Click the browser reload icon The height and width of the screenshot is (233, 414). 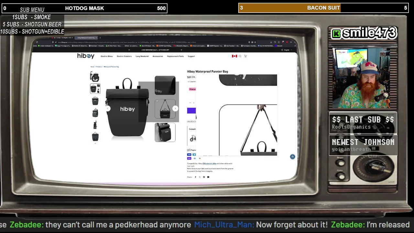point(37,42)
